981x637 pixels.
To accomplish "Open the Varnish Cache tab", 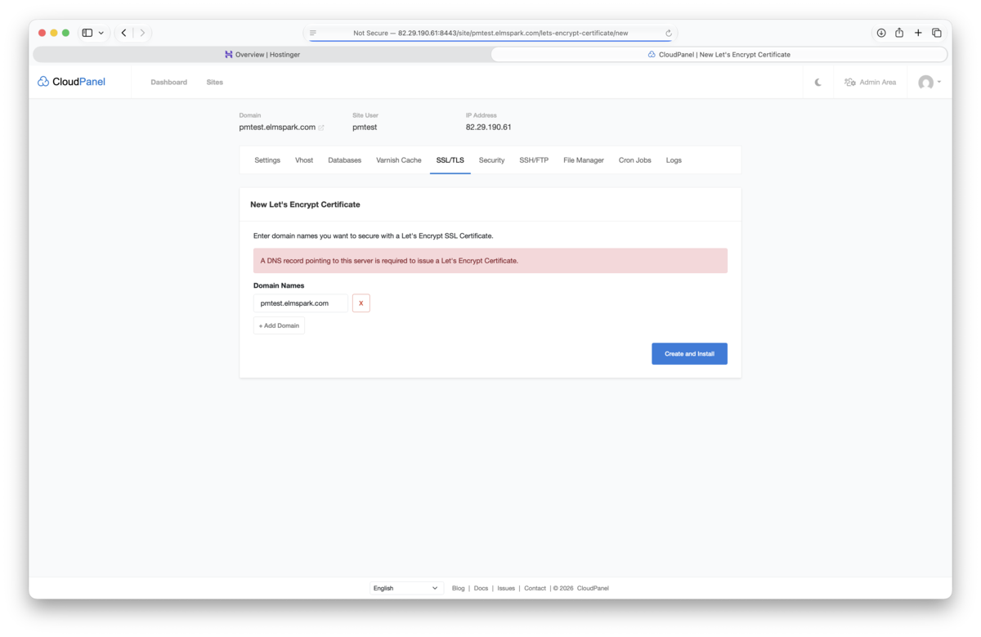I will 399,160.
